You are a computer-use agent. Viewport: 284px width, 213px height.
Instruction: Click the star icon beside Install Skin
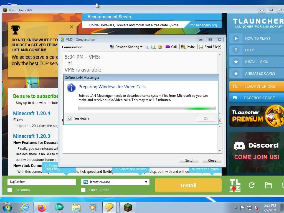click(x=236, y=62)
